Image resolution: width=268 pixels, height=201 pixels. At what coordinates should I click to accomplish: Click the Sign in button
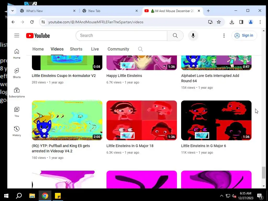tap(244, 36)
